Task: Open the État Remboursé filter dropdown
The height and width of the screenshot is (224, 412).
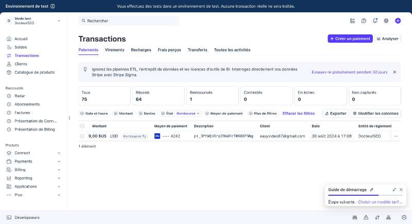Action: click(181, 114)
